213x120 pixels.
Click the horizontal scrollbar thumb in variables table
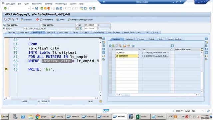[126, 95]
